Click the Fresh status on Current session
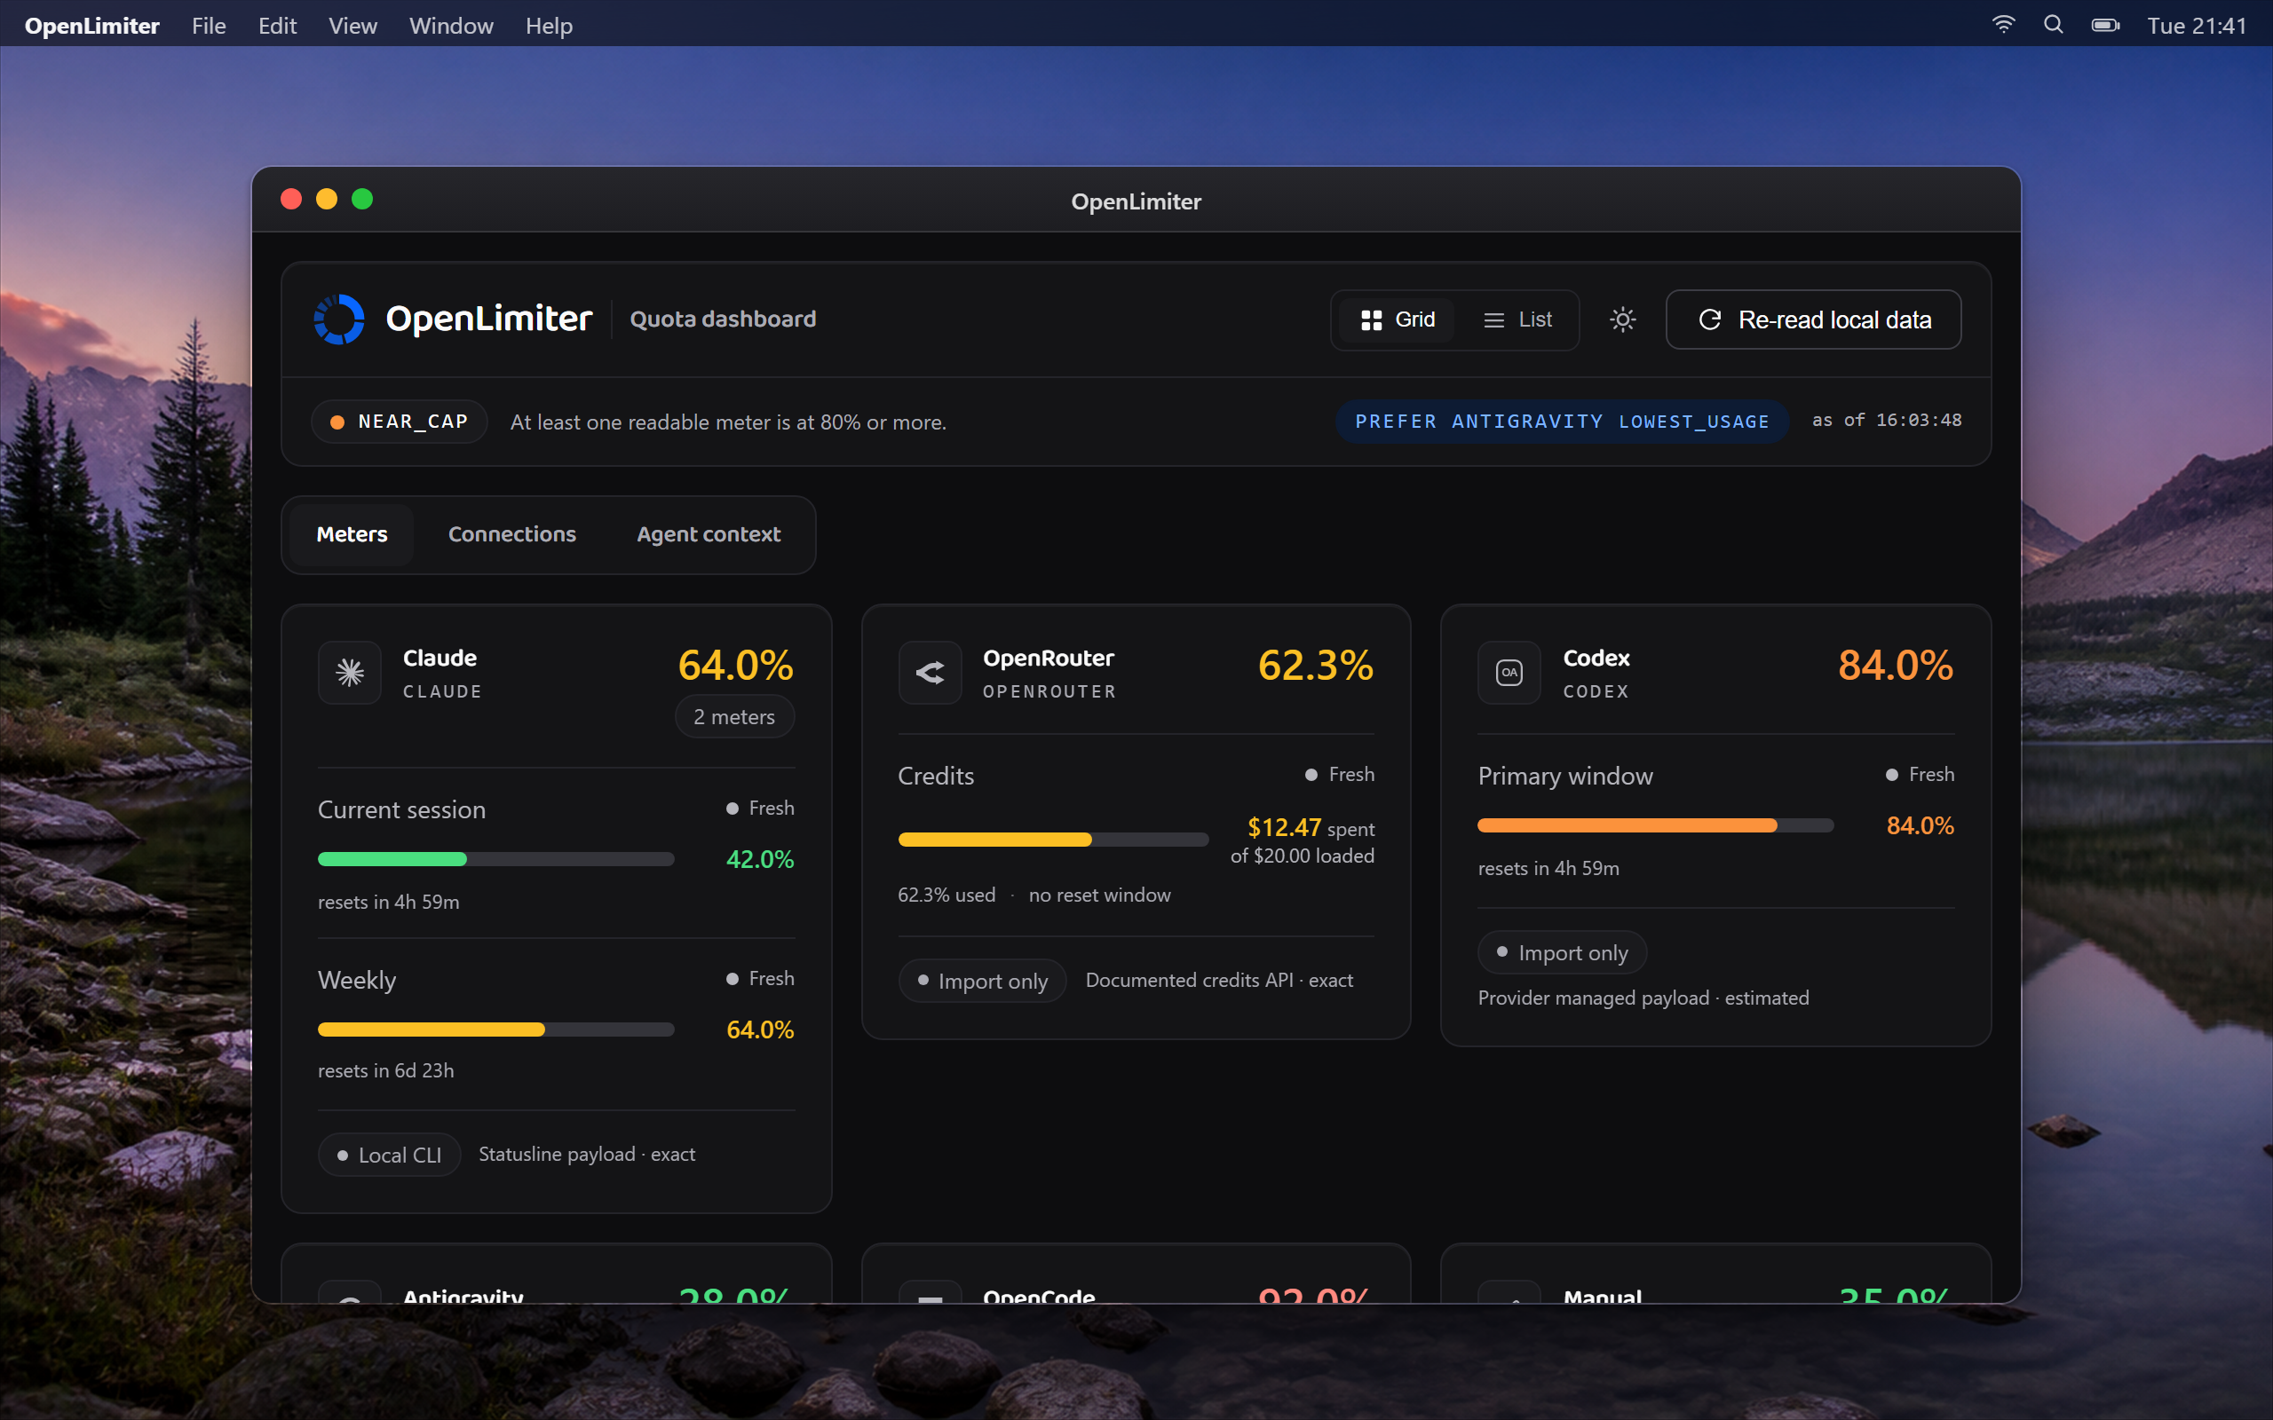Image resolution: width=2273 pixels, height=1420 pixels. [761, 809]
